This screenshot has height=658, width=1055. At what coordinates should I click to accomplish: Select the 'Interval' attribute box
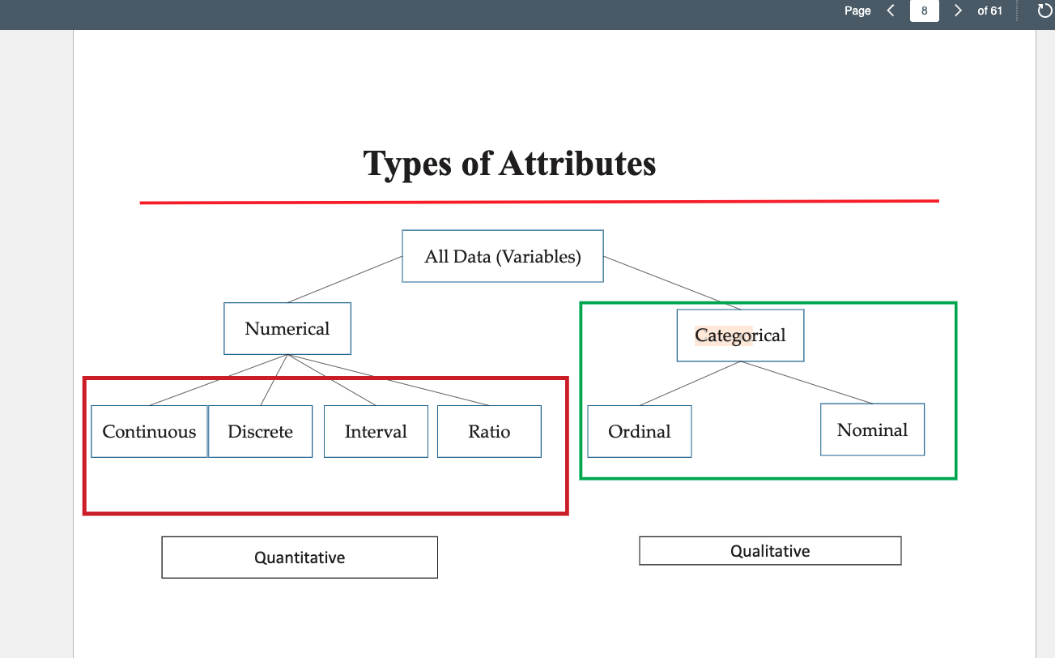[376, 431]
